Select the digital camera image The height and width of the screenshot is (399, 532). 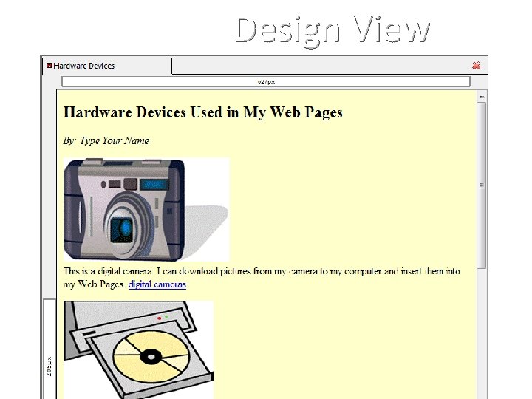click(x=146, y=209)
